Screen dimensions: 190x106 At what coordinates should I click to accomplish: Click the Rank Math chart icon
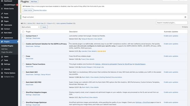pyautogui.click(x=2, y=33)
